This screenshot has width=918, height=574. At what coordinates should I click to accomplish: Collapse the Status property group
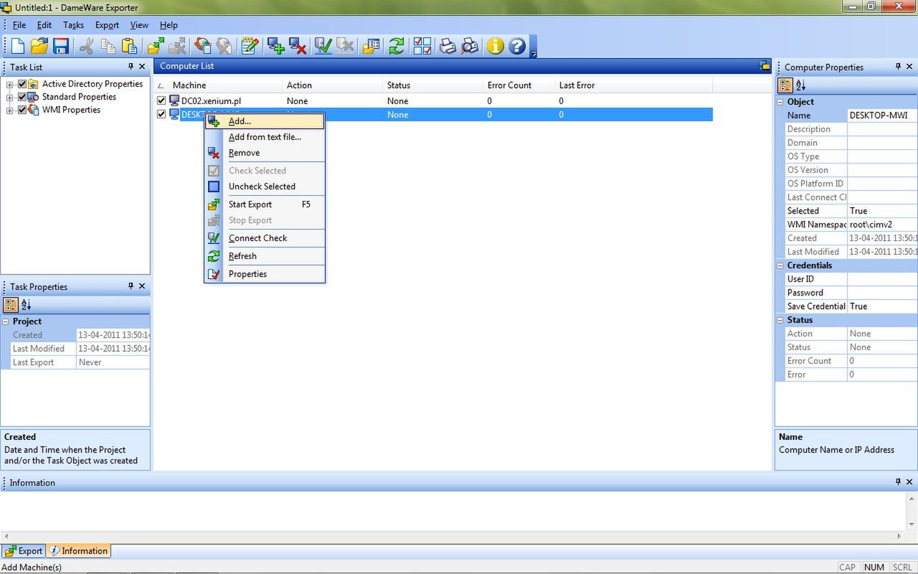click(x=780, y=320)
